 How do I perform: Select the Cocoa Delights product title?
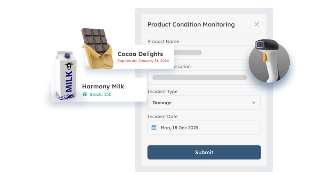coord(140,54)
